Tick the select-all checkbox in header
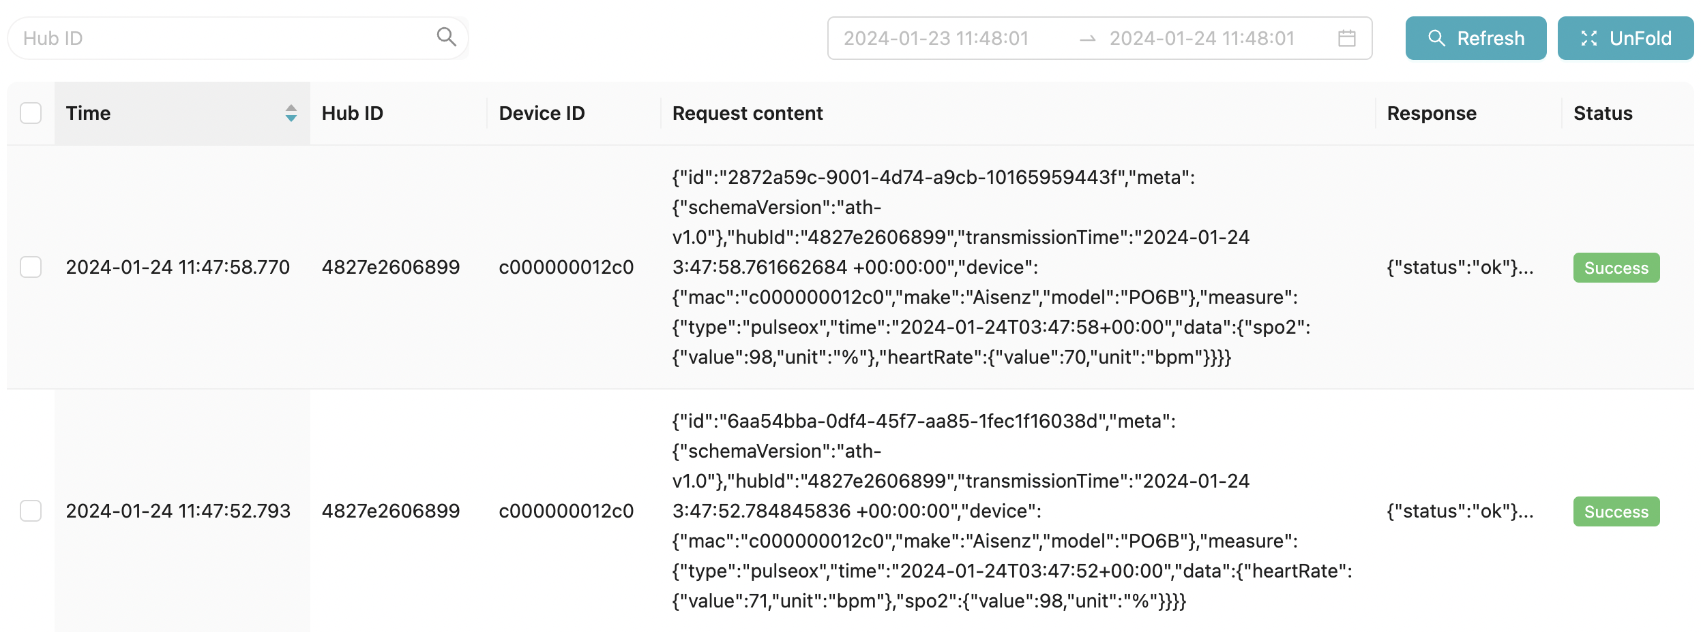 coord(31,113)
